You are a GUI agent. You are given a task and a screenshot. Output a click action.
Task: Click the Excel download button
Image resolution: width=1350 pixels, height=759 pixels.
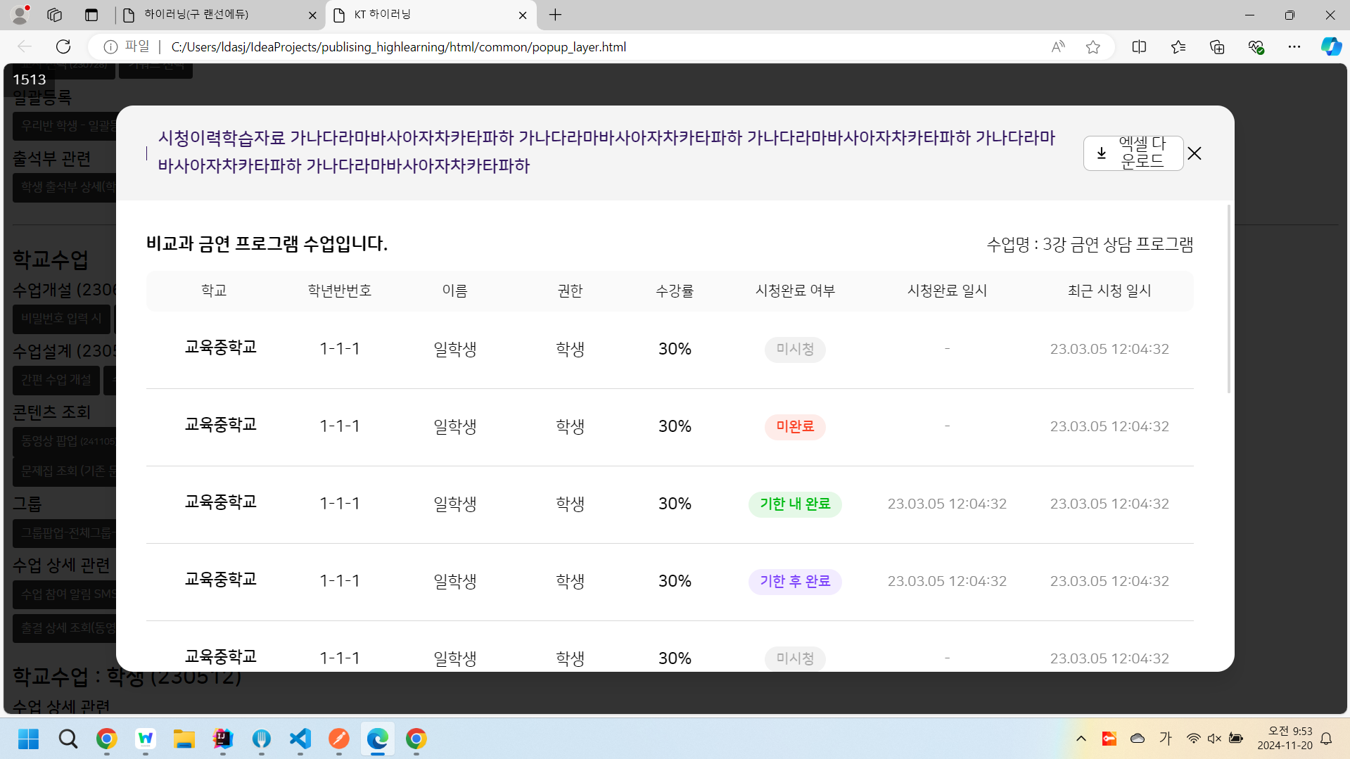tap(1133, 153)
